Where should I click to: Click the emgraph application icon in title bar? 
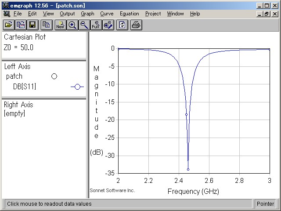click(6, 5)
